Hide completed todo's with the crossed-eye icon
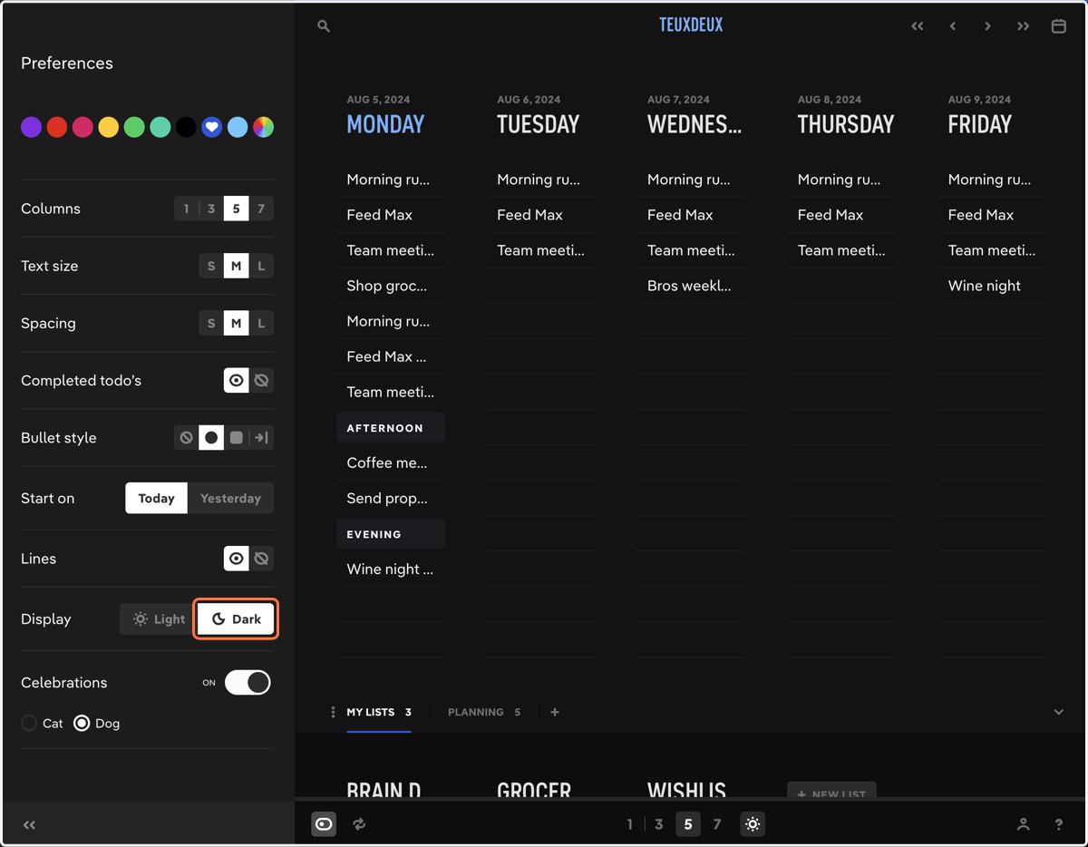 pos(261,381)
